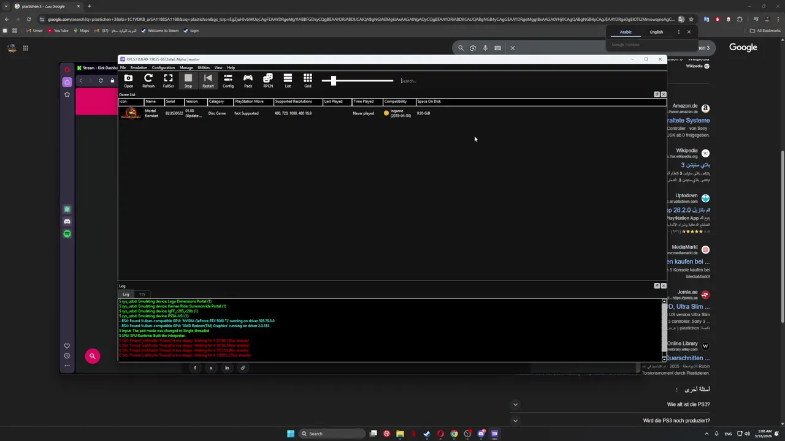Image resolution: width=785 pixels, height=441 pixels.
Task: Float the Game List dock panel
Action: coord(657,94)
